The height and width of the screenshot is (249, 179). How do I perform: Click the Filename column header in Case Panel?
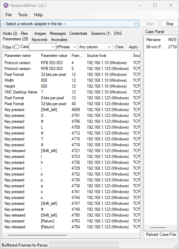[x=155, y=40]
